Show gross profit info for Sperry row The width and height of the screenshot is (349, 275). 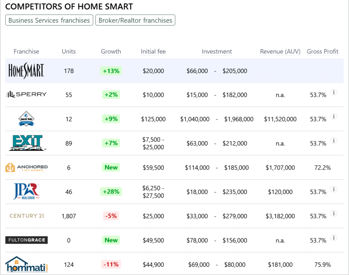click(333, 92)
